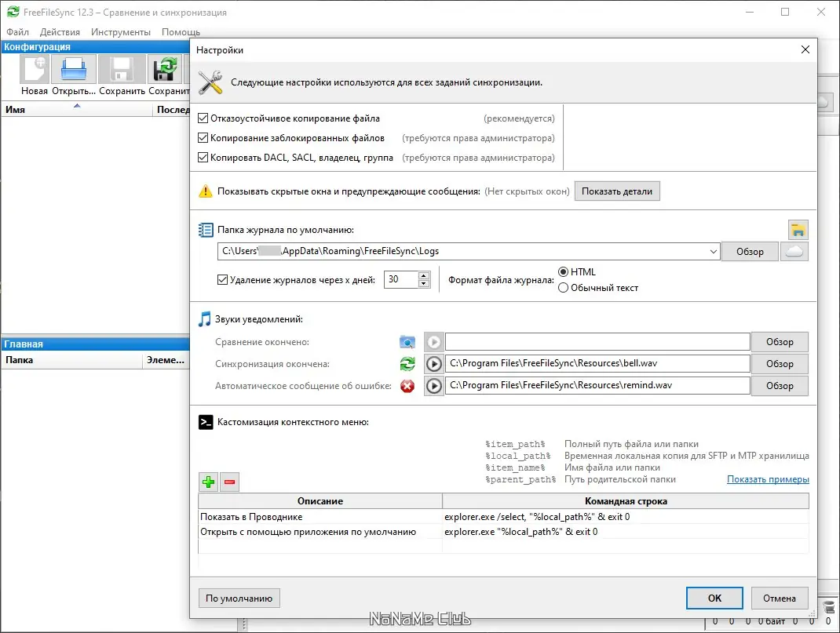Play the error notification sound

click(434, 386)
